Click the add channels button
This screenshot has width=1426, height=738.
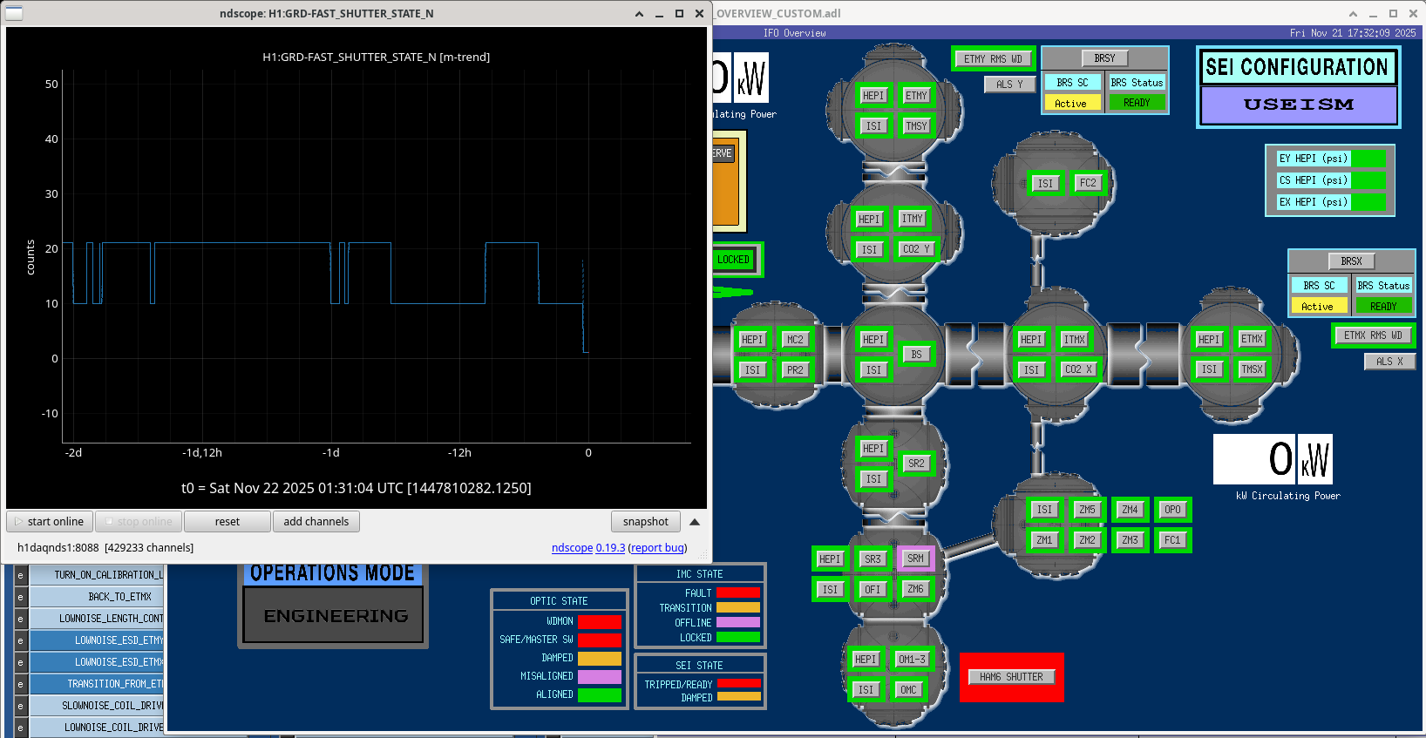pos(316,522)
